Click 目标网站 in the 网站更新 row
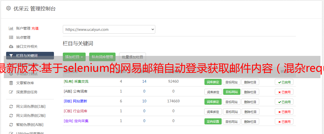The image size is (324, 134). (x=232, y=102)
